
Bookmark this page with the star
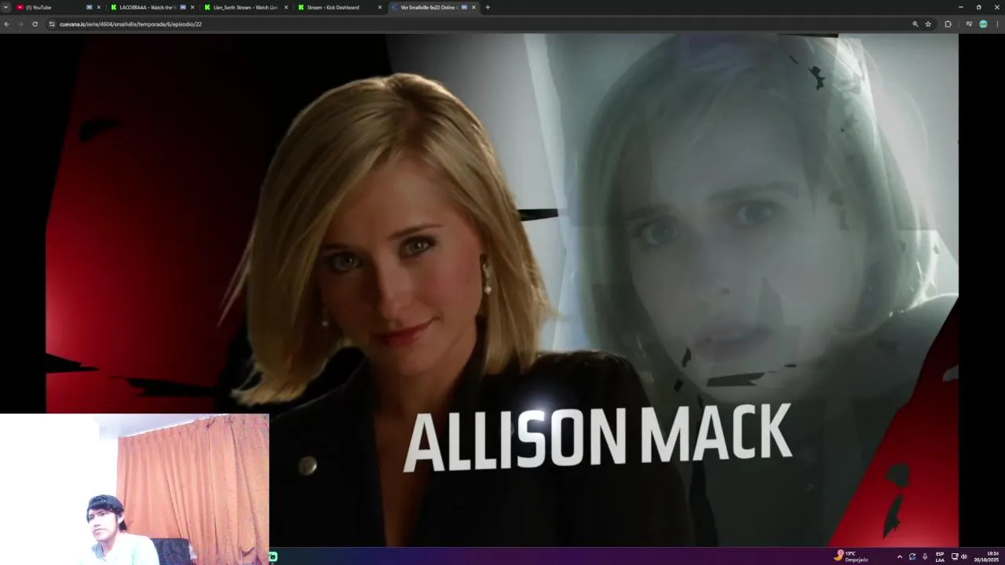click(928, 24)
